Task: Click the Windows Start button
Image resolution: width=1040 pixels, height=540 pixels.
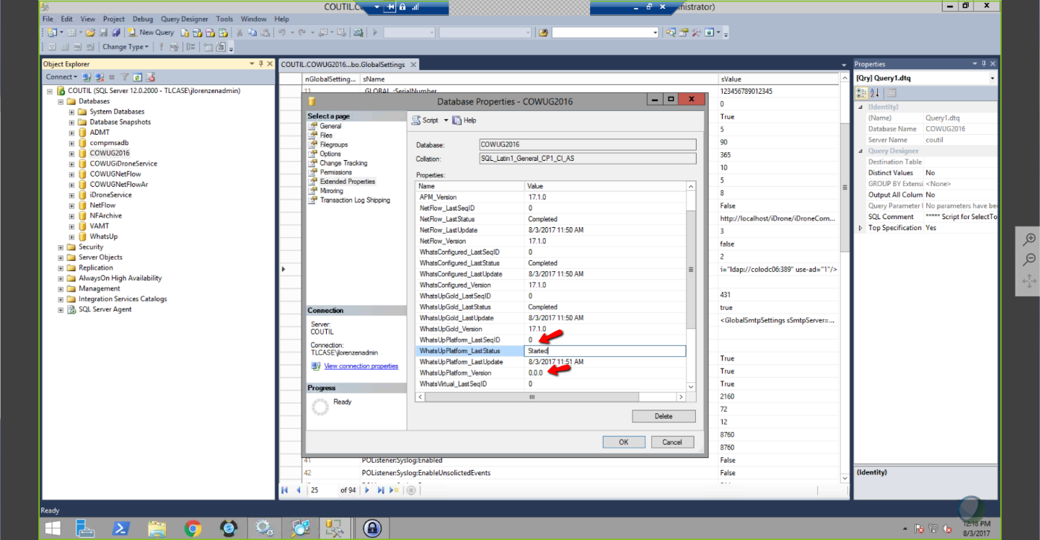Action: pyautogui.click(x=53, y=528)
